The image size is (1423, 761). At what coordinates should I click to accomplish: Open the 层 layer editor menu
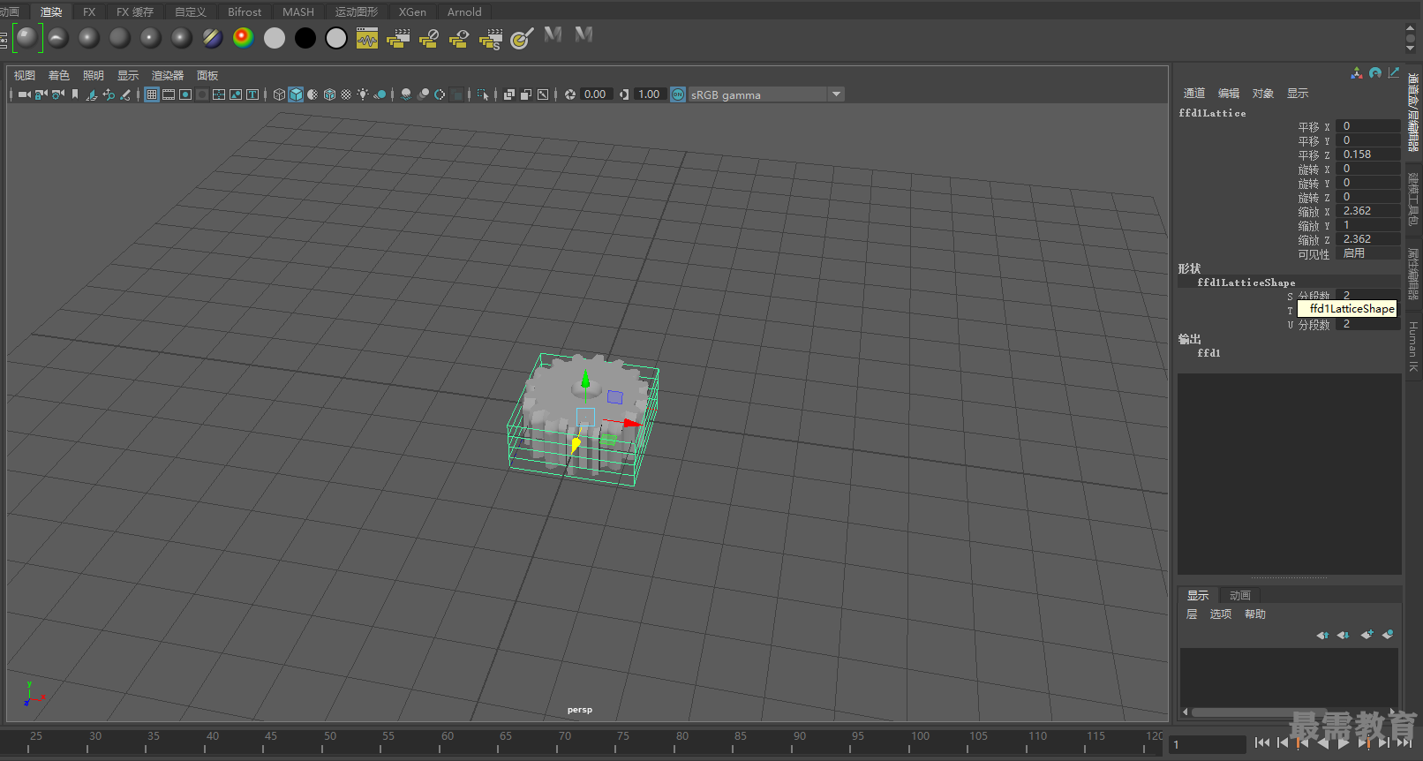(1192, 614)
